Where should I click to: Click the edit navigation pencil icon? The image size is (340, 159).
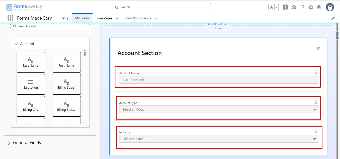(x=333, y=18)
